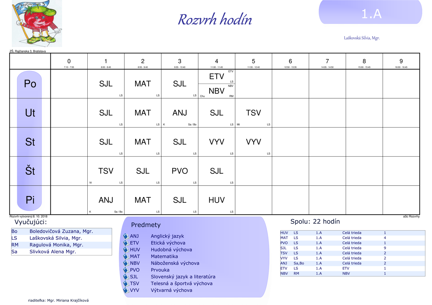
Task: Click Friday's HUV lesson in period 4
Action: pos(217,200)
